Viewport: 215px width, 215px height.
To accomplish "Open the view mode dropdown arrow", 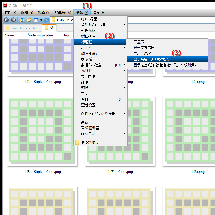I will coord(41,20).
